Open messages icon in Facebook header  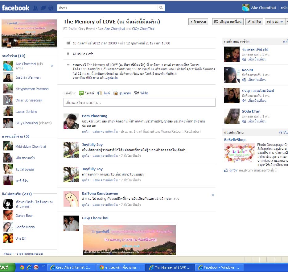click(43, 8)
